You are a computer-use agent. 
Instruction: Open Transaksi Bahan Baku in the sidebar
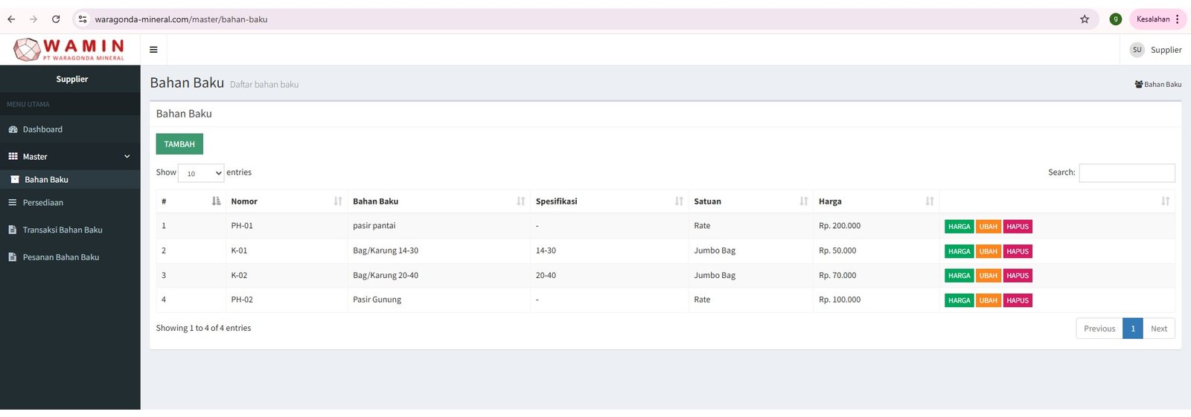point(70,230)
